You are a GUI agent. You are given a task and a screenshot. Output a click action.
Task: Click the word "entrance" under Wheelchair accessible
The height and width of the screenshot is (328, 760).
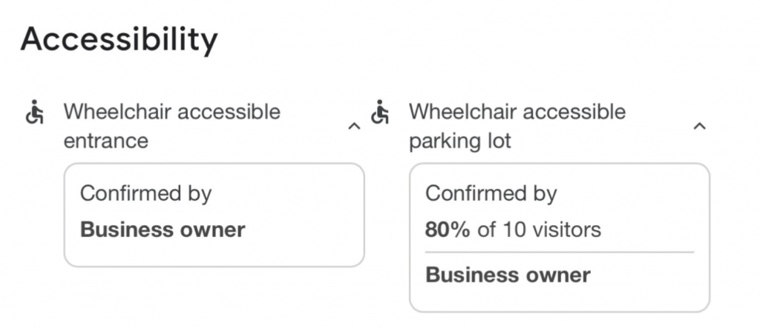click(106, 140)
